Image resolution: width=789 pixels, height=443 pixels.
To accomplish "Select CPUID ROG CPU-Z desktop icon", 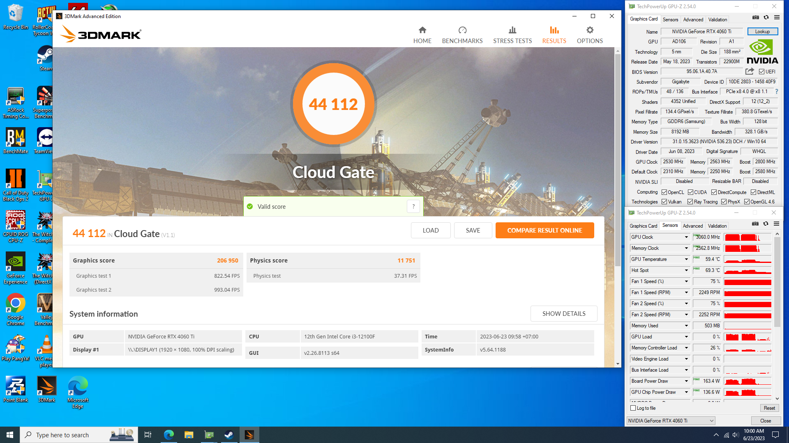I will (16, 226).
